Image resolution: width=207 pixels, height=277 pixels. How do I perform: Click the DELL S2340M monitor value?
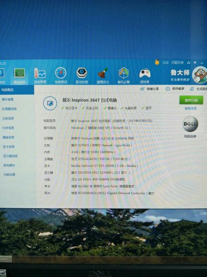point(101,173)
